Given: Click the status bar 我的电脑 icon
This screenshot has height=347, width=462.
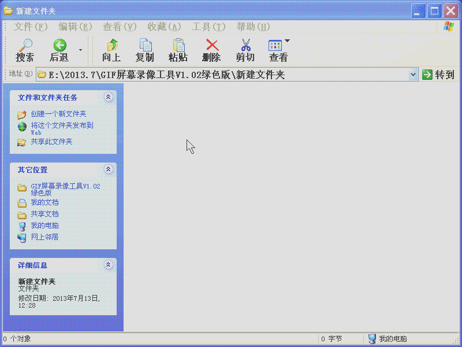Looking at the screenshot, I should pyautogui.click(x=372, y=339).
